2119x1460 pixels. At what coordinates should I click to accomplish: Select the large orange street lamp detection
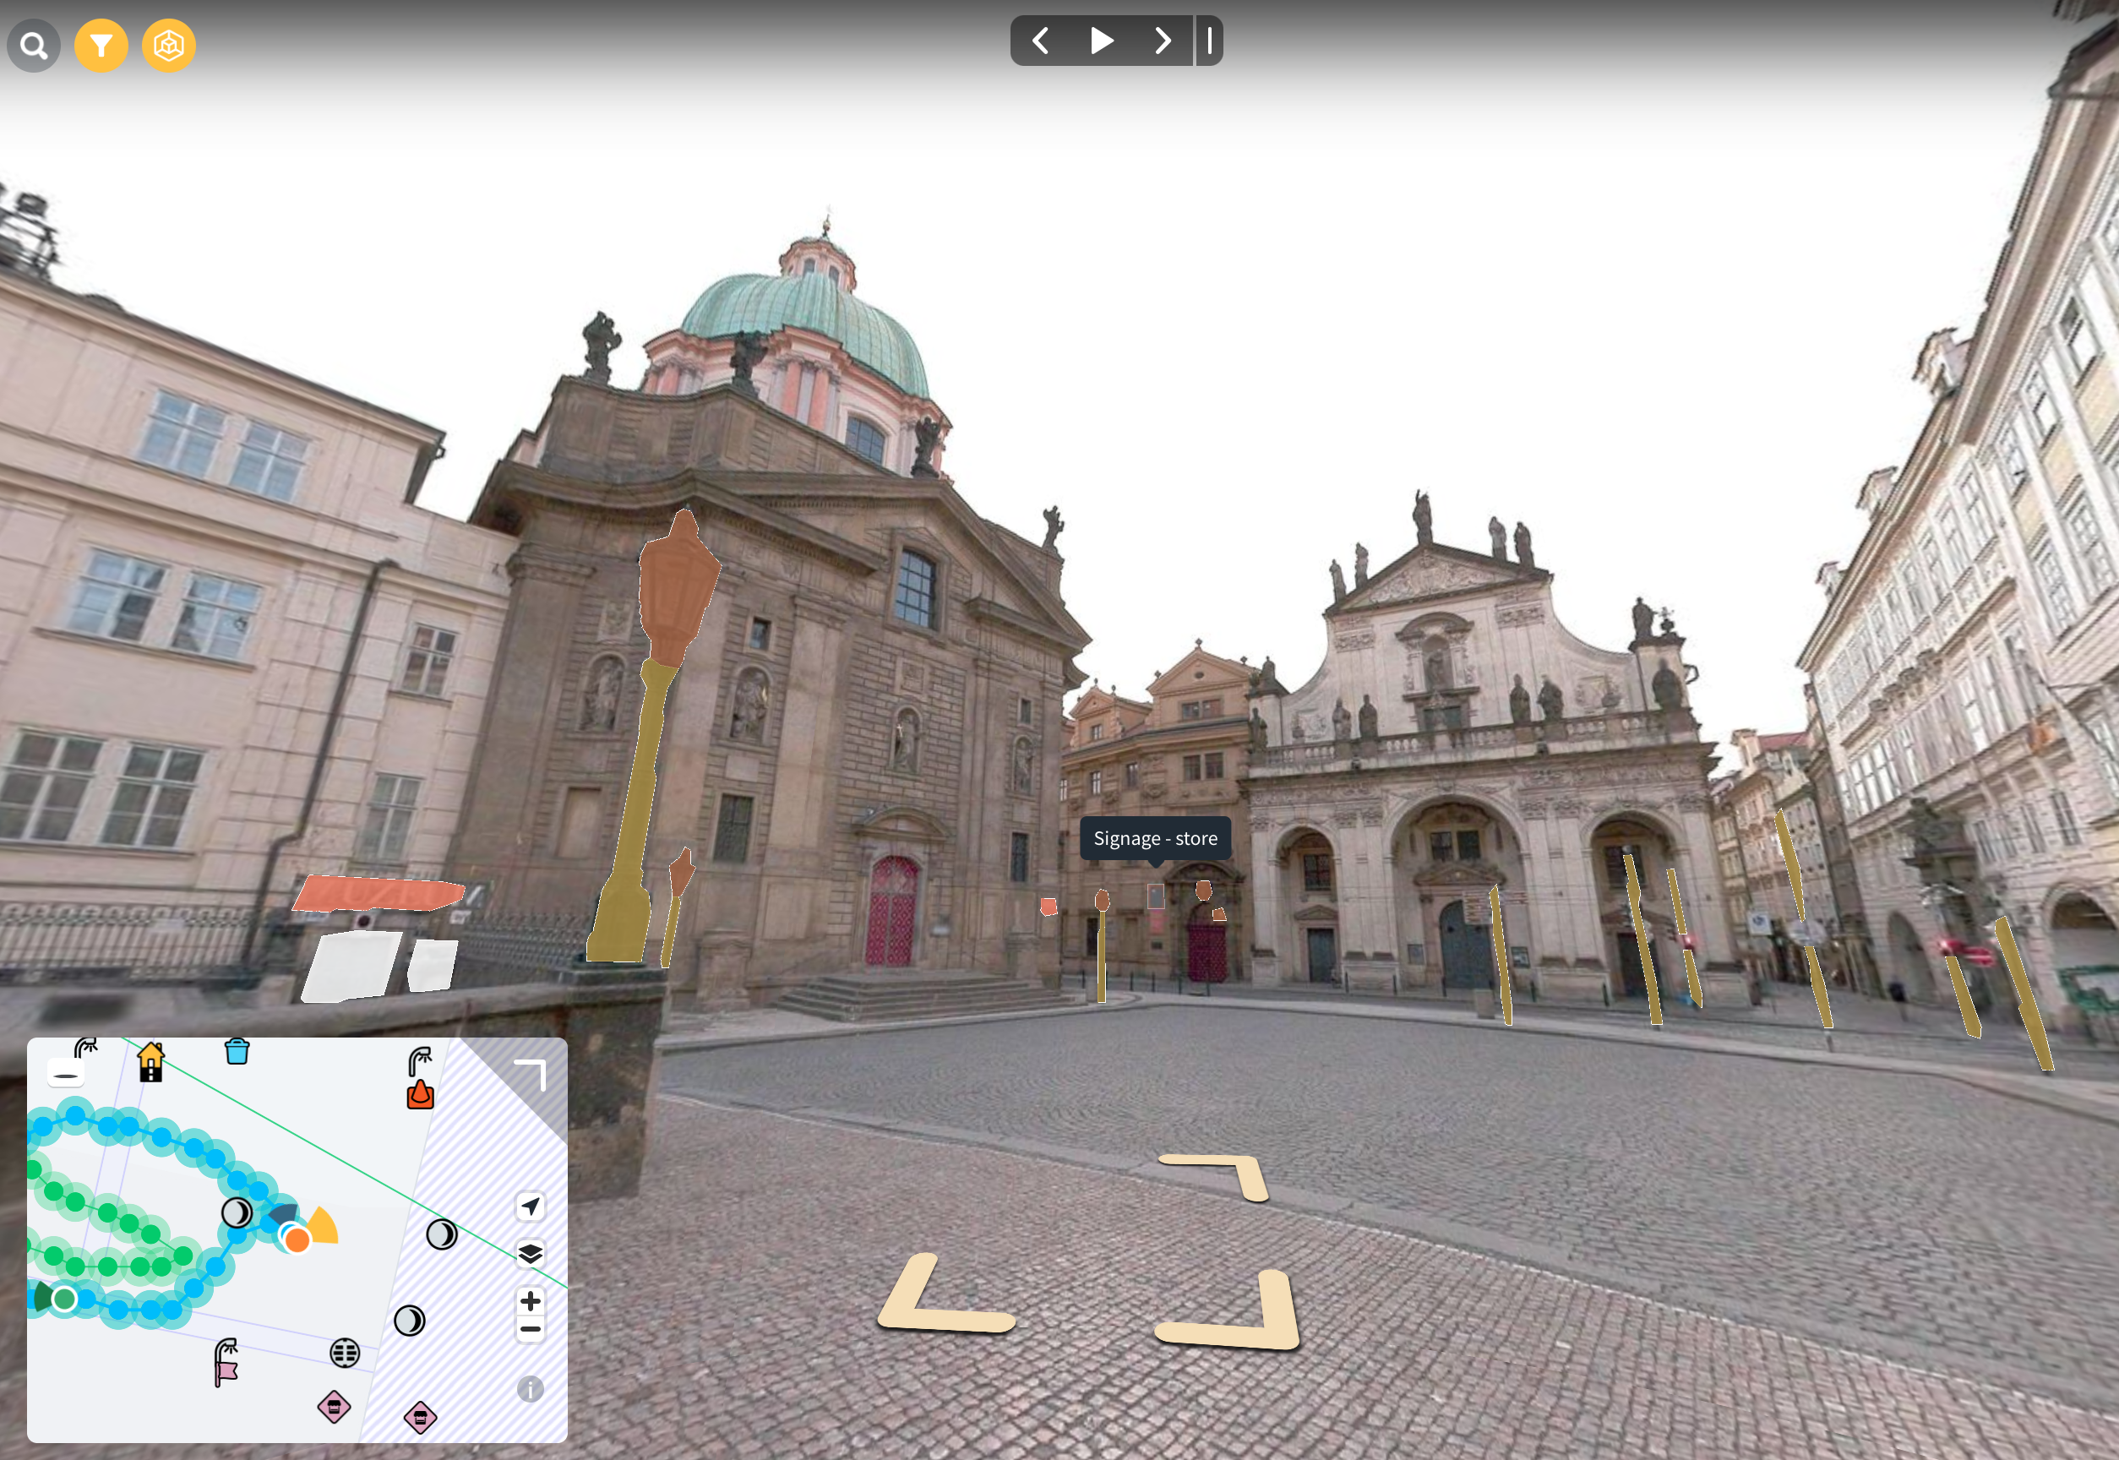678,586
